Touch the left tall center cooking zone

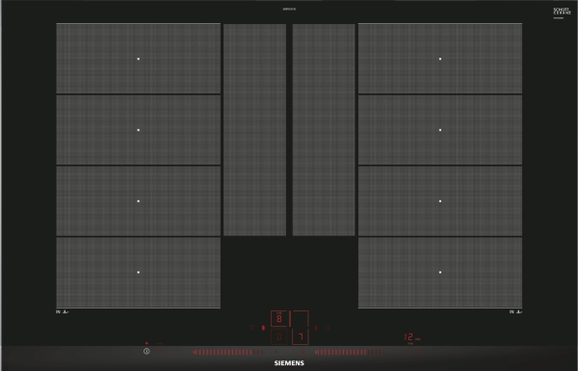(x=254, y=130)
